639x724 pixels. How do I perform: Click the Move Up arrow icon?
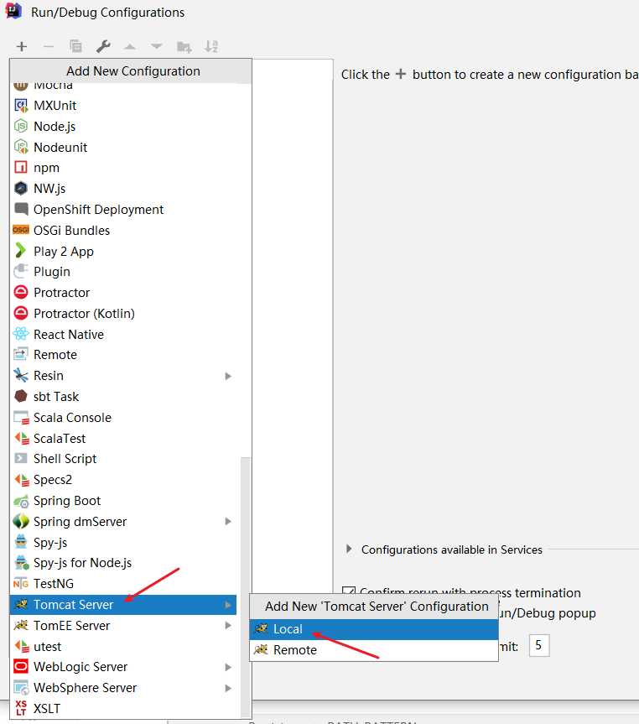[x=130, y=46]
